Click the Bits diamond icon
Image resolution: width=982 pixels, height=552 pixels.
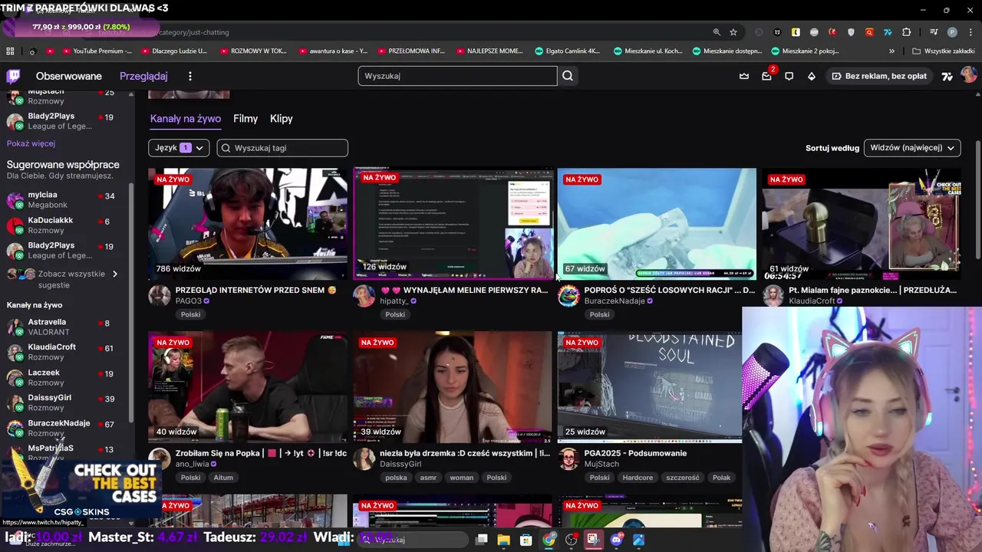click(x=812, y=76)
